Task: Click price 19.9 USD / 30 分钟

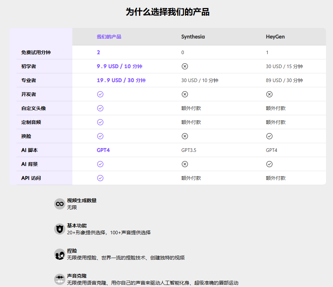Action: tap(121, 80)
